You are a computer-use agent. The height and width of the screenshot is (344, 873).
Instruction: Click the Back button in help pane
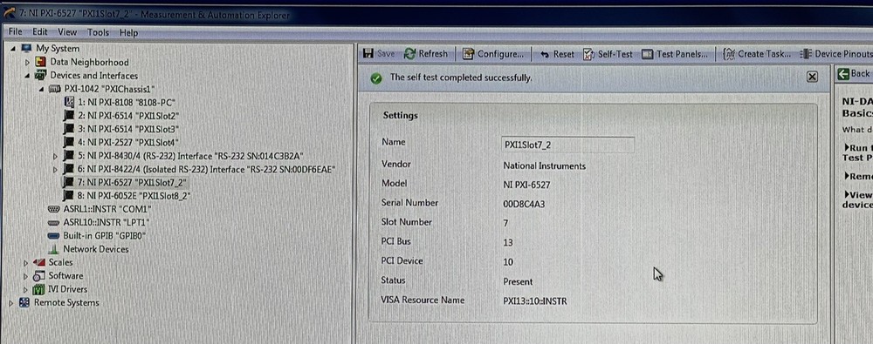click(x=854, y=73)
